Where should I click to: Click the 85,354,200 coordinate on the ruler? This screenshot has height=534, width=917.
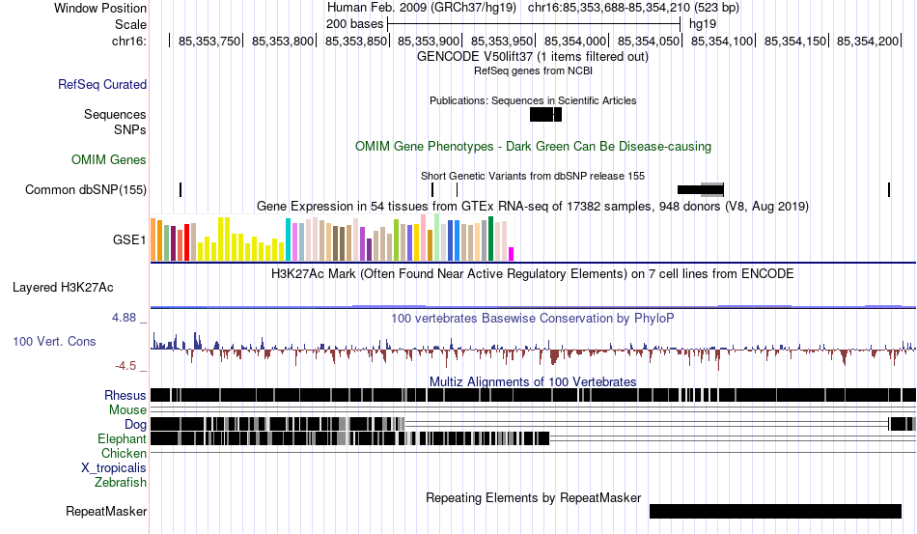tap(868, 41)
